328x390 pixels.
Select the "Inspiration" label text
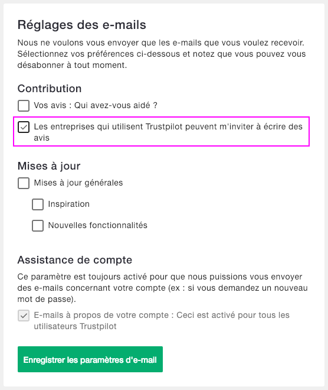(69, 204)
